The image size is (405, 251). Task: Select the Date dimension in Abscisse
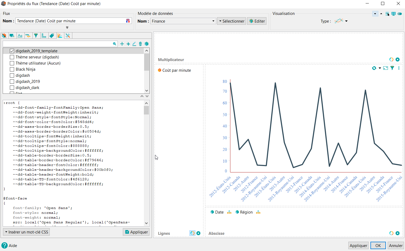(x=217, y=212)
